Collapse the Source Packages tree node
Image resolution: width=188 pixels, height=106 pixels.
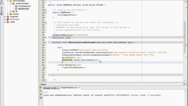coord(8,1)
